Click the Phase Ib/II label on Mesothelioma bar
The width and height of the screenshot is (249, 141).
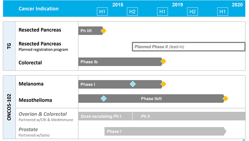[x=151, y=99]
